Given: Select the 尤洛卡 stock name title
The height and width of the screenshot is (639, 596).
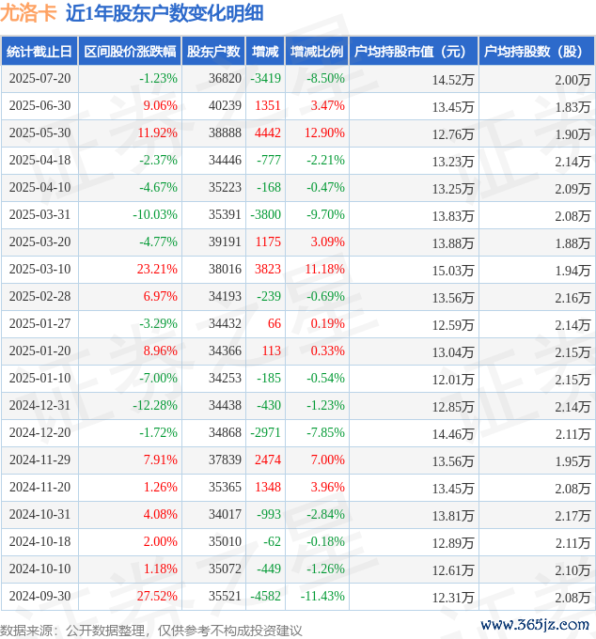Looking at the screenshot, I should pyautogui.click(x=28, y=13).
